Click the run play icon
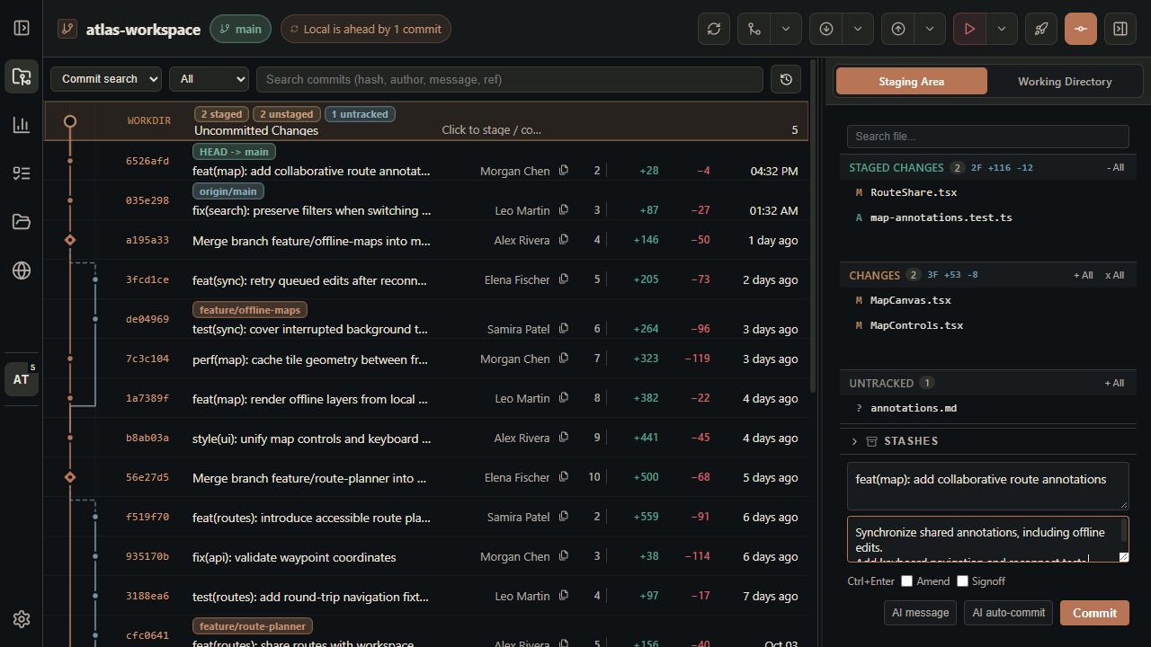 pos(969,29)
